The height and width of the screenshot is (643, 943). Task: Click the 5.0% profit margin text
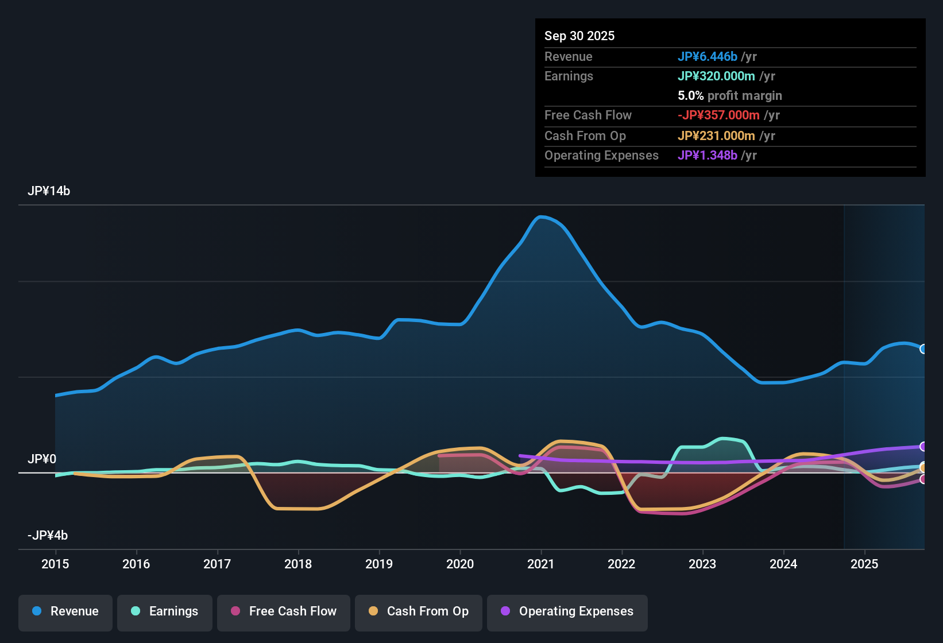click(729, 96)
